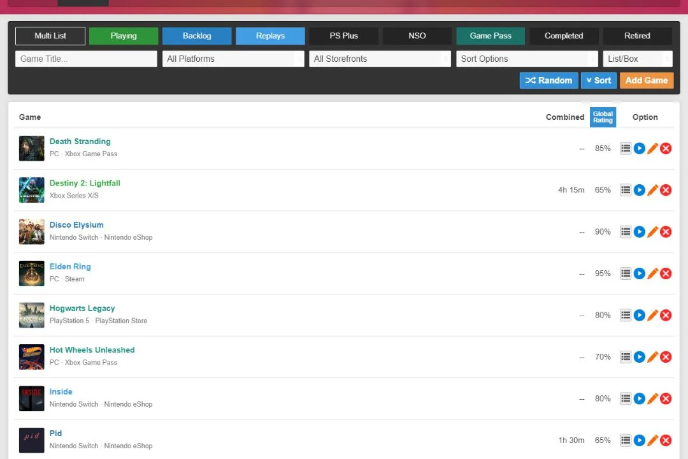Screen dimensions: 688x459
Task: Edit Inside with pencil icon
Action: (652, 399)
